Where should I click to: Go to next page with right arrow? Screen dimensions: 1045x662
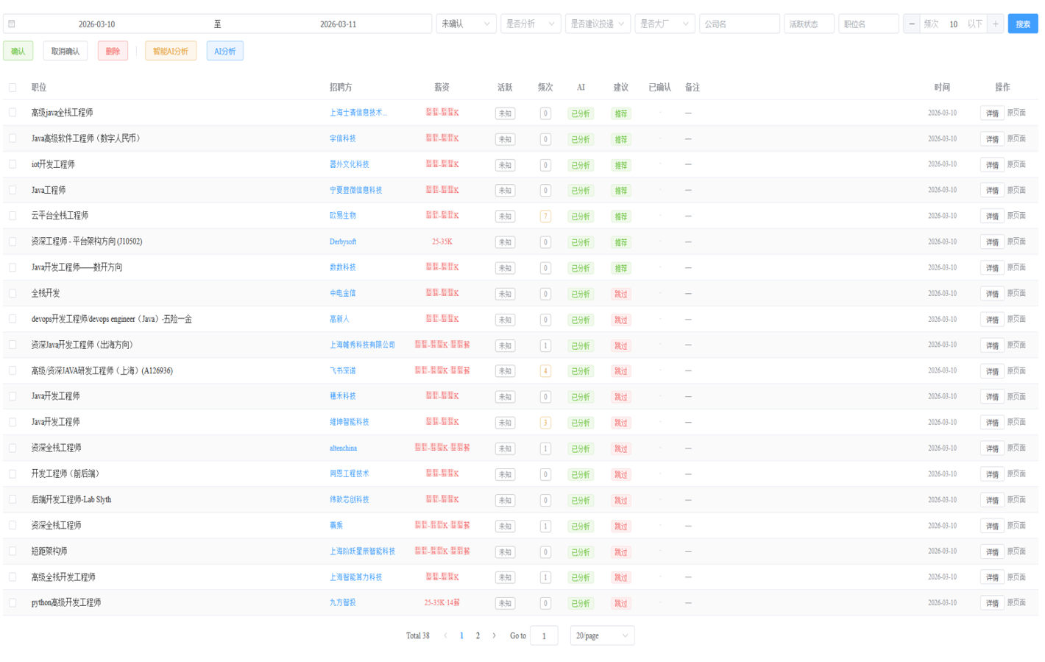494,635
